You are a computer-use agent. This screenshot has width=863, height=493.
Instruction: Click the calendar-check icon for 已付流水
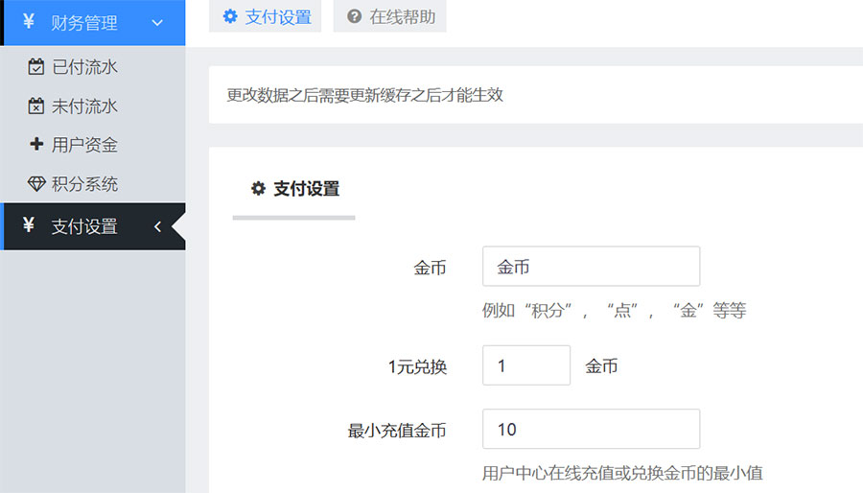pos(35,66)
